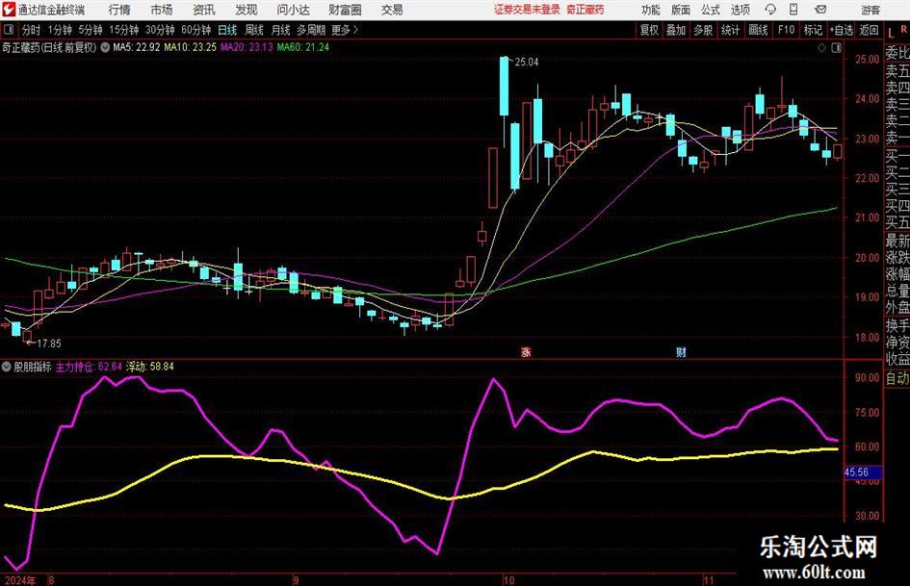The width and height of the screenshot is (910, 586).
Task: Switch to the 5分钟 period
Action: (91, 30)
